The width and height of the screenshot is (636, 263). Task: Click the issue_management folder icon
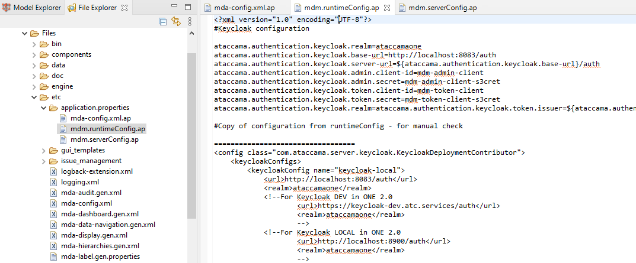click(54, 161)
